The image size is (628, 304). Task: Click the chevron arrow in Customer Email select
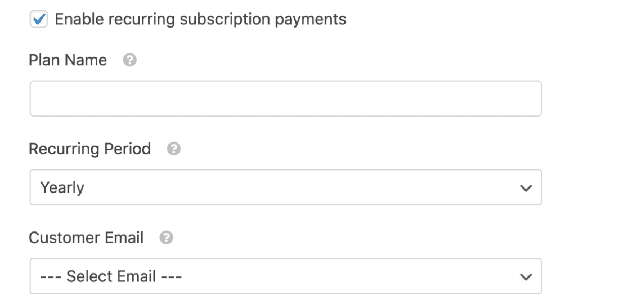tap(526, 276)
